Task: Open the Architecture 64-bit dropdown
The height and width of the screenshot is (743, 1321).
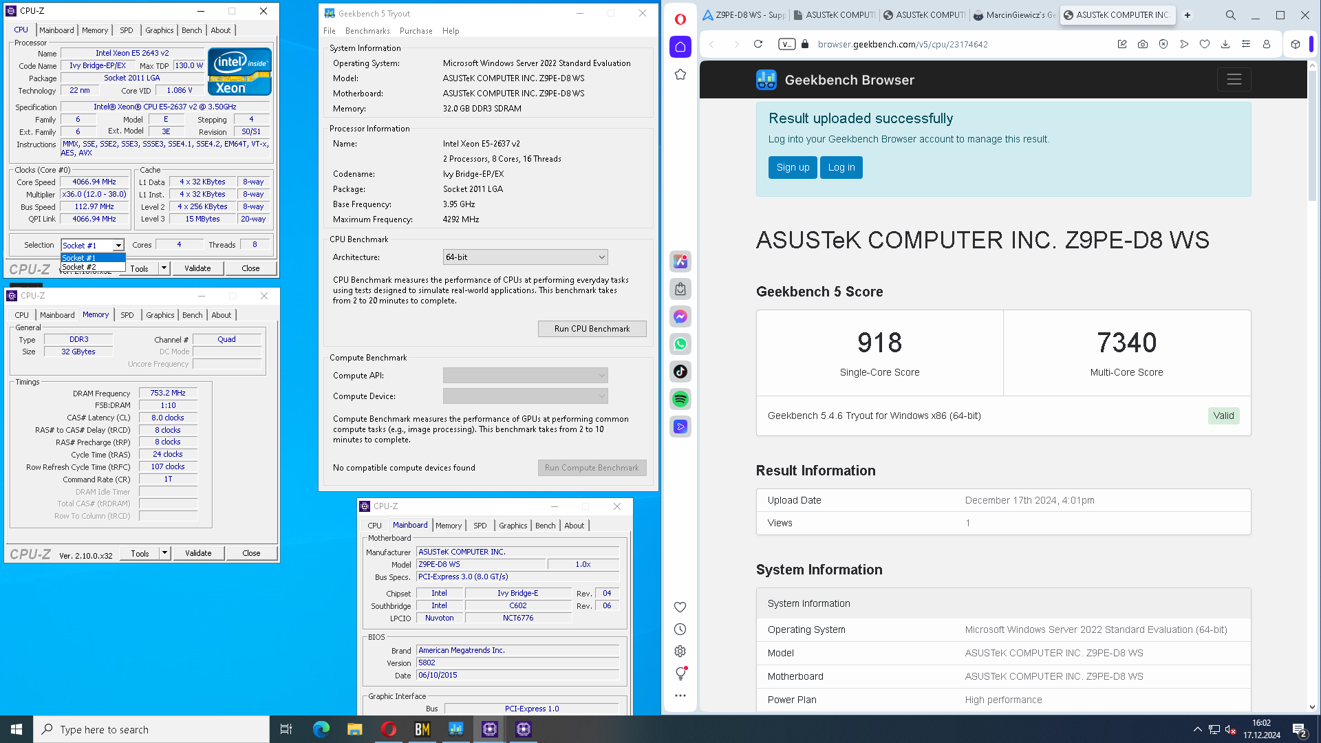Action: point(525,257)
